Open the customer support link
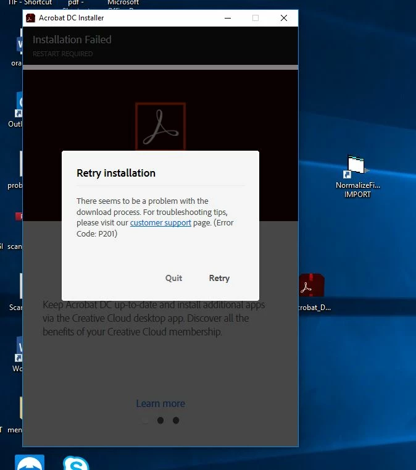The image size is (416, 470). pyautogui.click(x=160, y=223)
